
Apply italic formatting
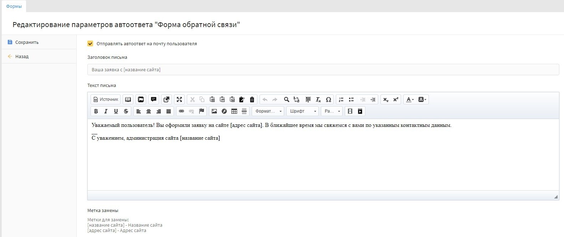(x=106, y=111)
